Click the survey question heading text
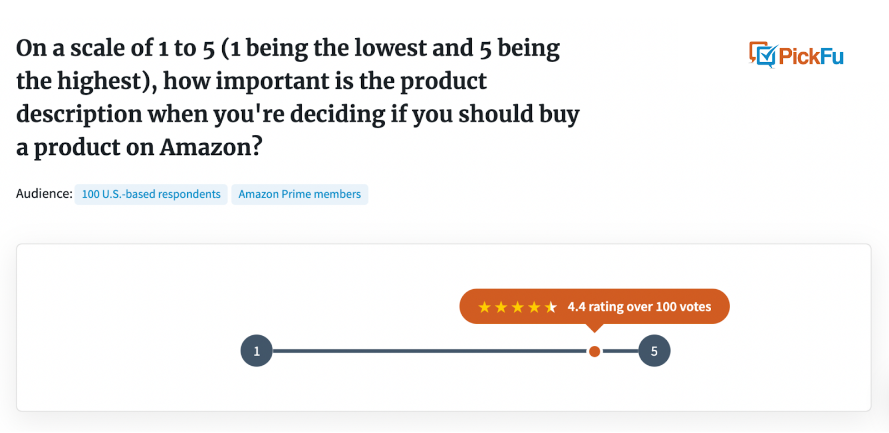 (298, 98)
